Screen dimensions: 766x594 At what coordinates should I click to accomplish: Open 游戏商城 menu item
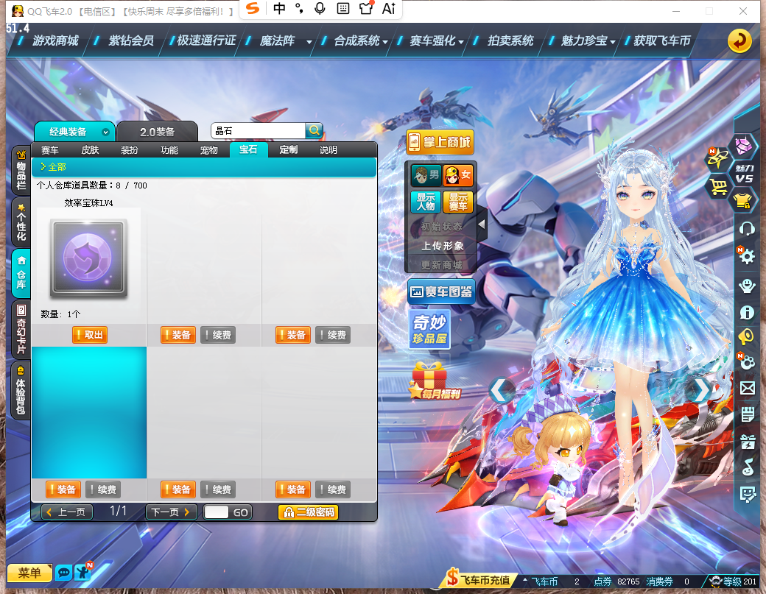click(x=55, y=40)
